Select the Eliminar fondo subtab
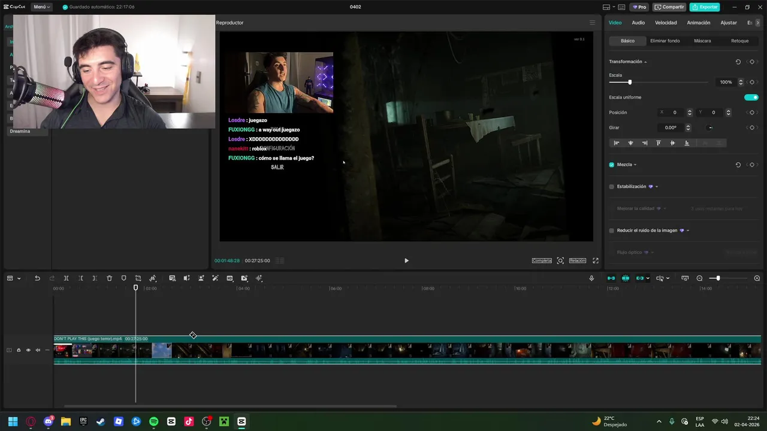Image resolution: width=767 pixels, height=431 pixels. (665, 41)
